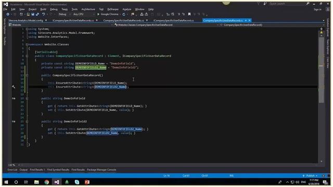Viewport: 333px width, 187px height.
Task: Click the Sign in link
Action: pyautogui.click(x=317, y=9)
